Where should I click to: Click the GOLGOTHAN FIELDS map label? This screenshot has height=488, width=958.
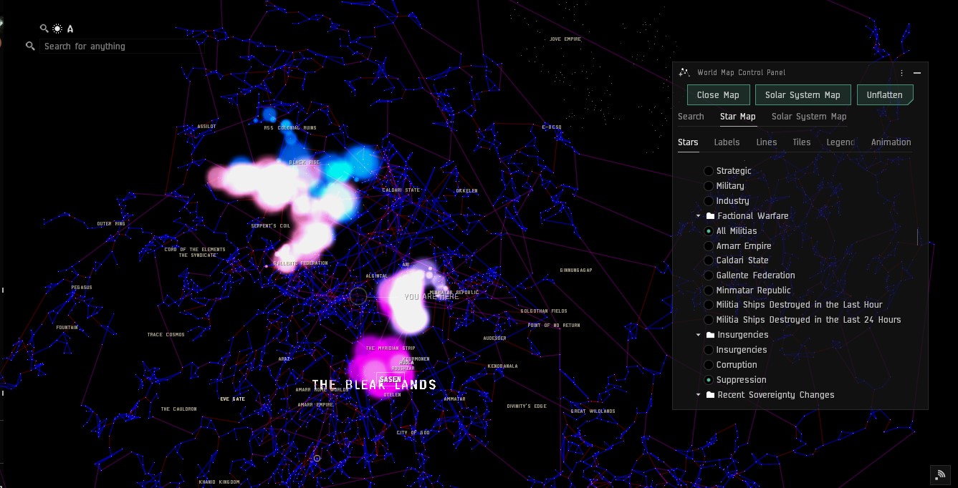[x=544, y=311]
